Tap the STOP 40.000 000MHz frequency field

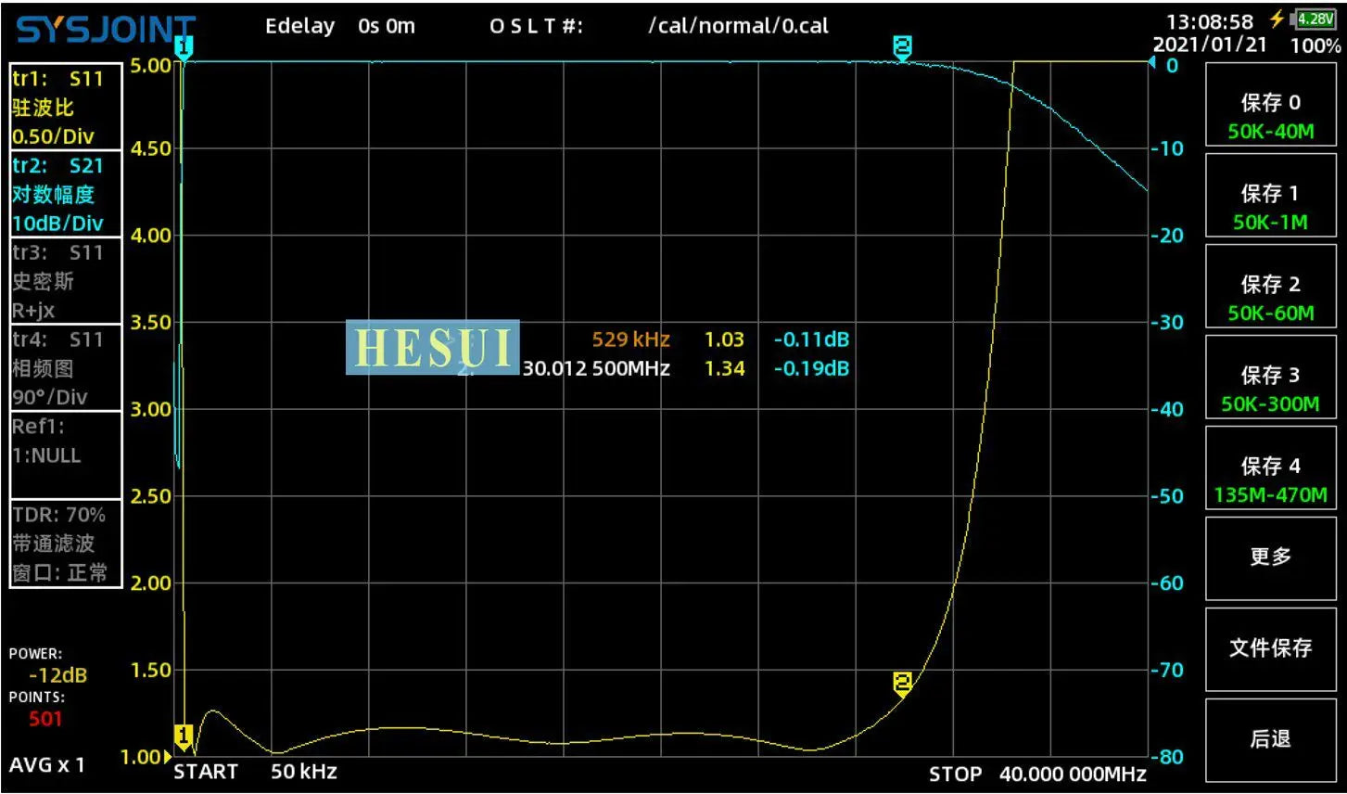1038,775
